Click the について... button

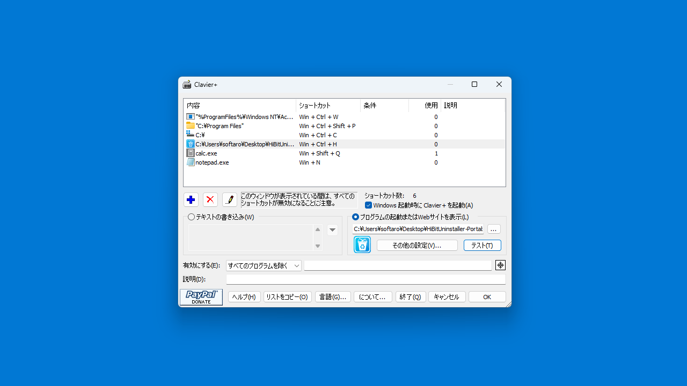(x=372, y=297)
